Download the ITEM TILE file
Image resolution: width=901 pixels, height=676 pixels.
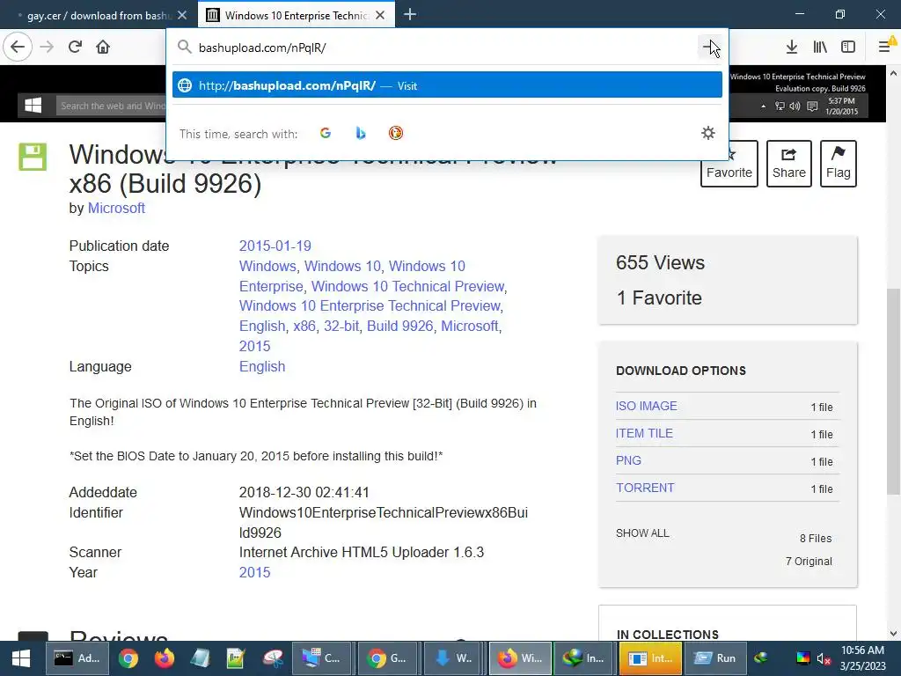click(644, 433)
